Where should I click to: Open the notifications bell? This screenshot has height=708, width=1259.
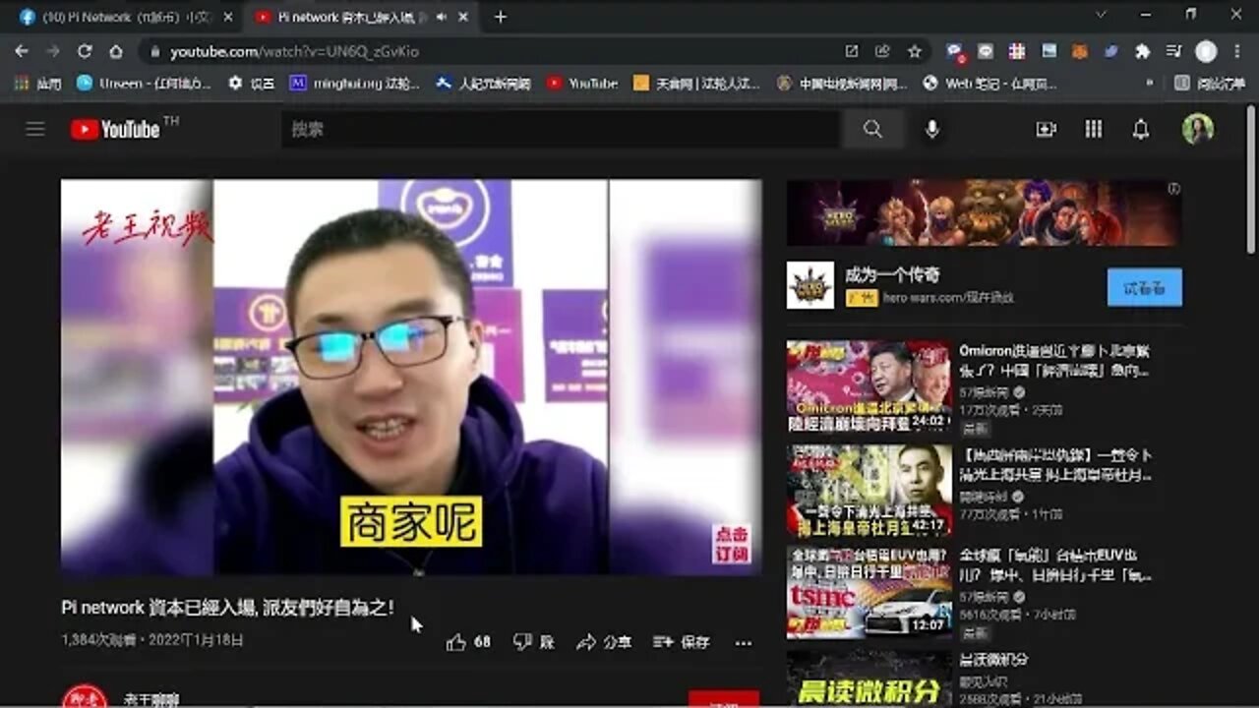point(1141,129)
